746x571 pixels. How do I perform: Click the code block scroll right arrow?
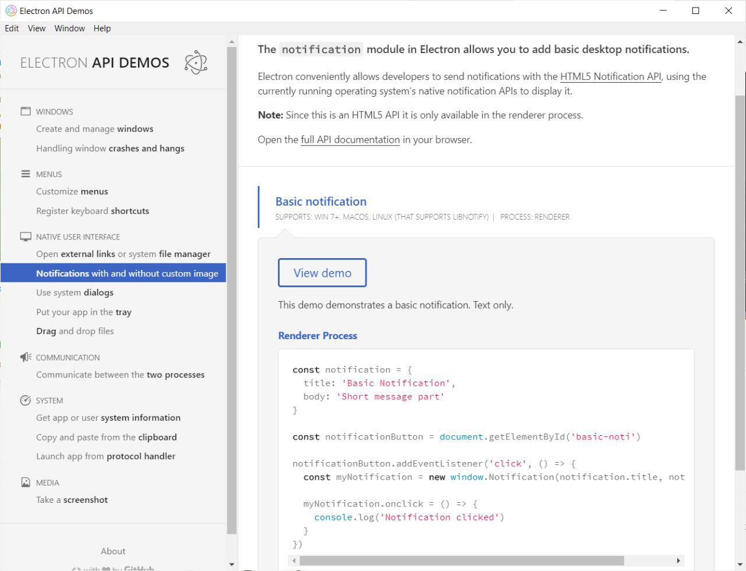(x=678, y=561)
